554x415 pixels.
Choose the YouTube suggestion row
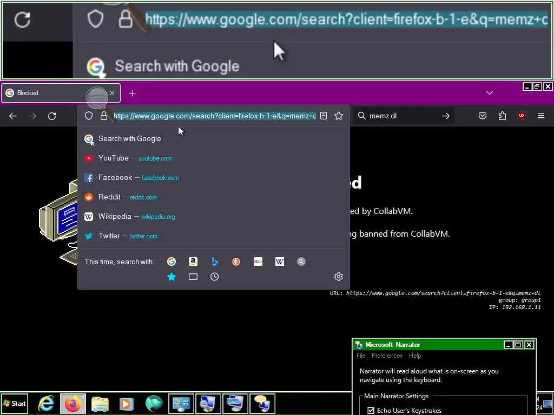[x=213, y=158]
